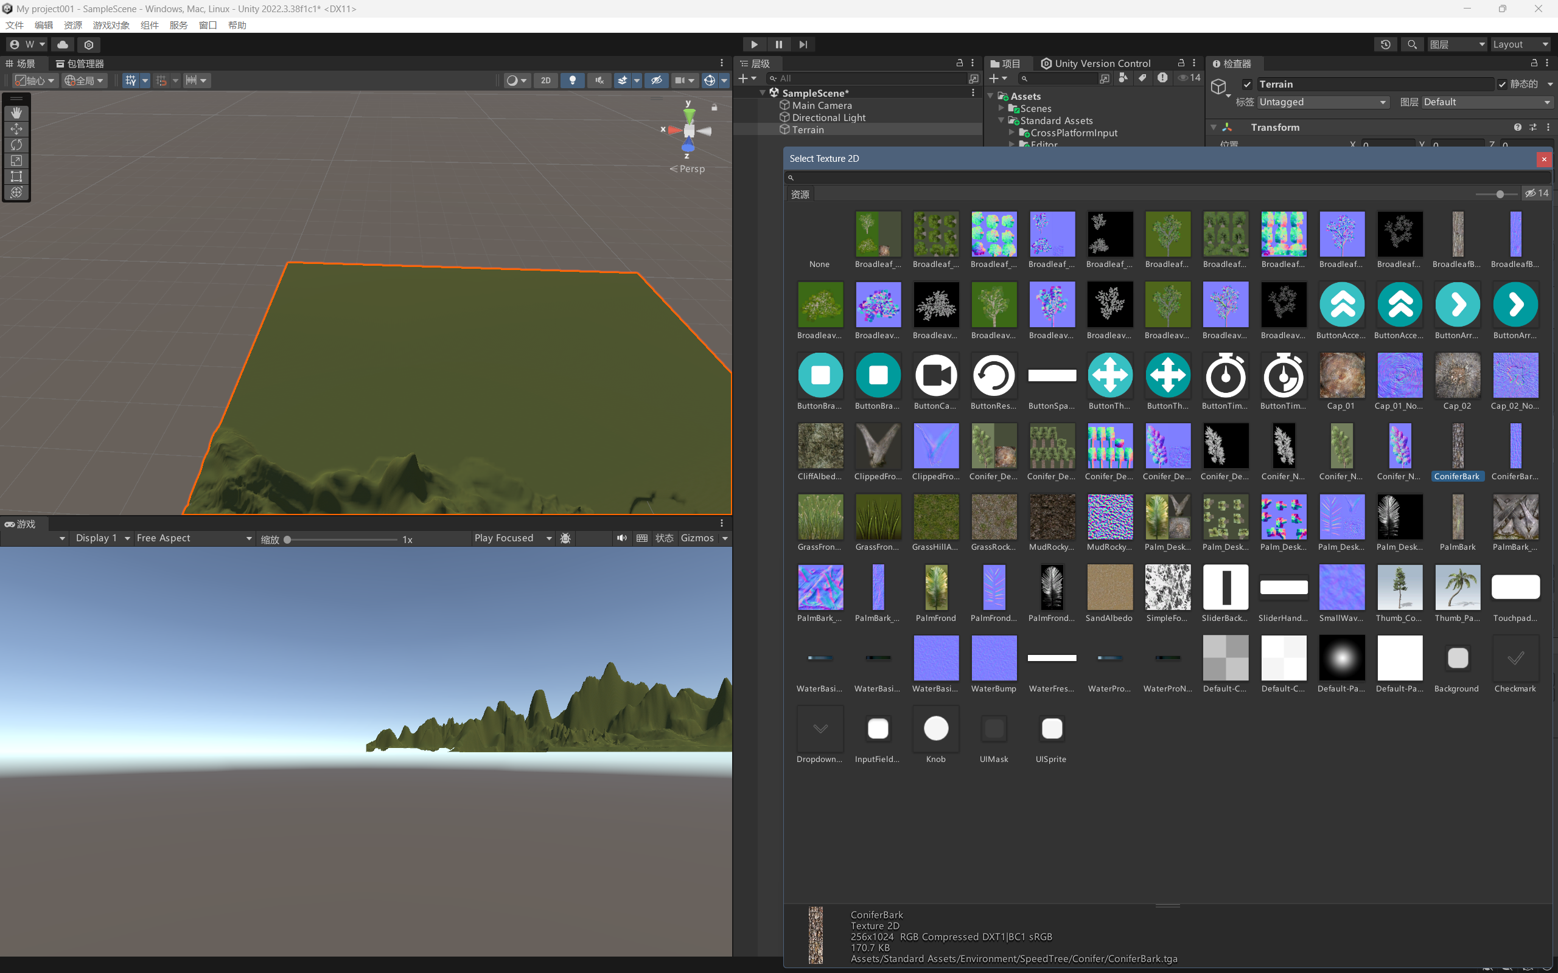Select the Rect transform tool
Viewport: 1558px width, 973px height.
click(x=16, y=176)
